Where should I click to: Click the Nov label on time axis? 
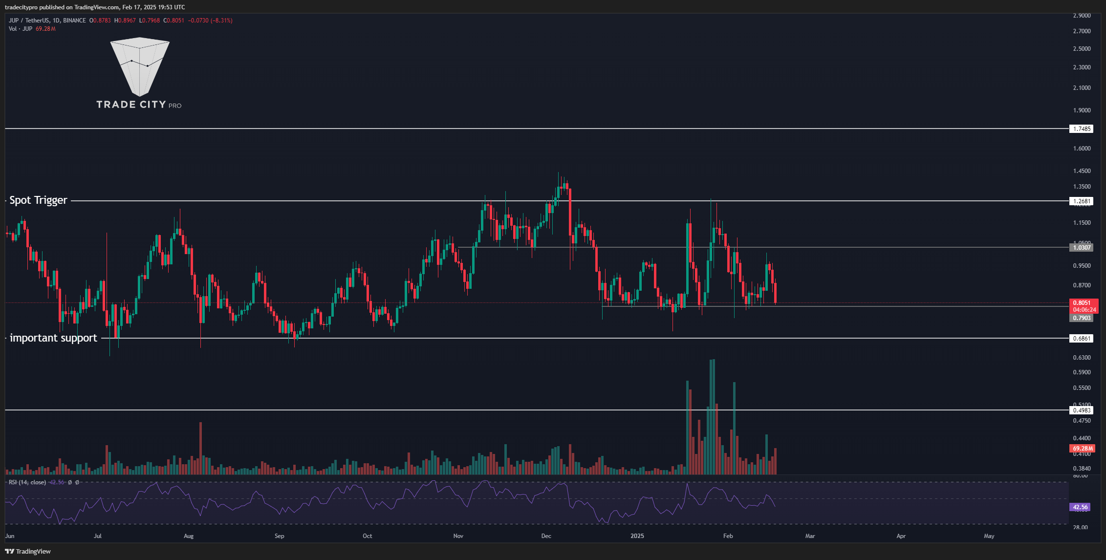tap(458, 536)
